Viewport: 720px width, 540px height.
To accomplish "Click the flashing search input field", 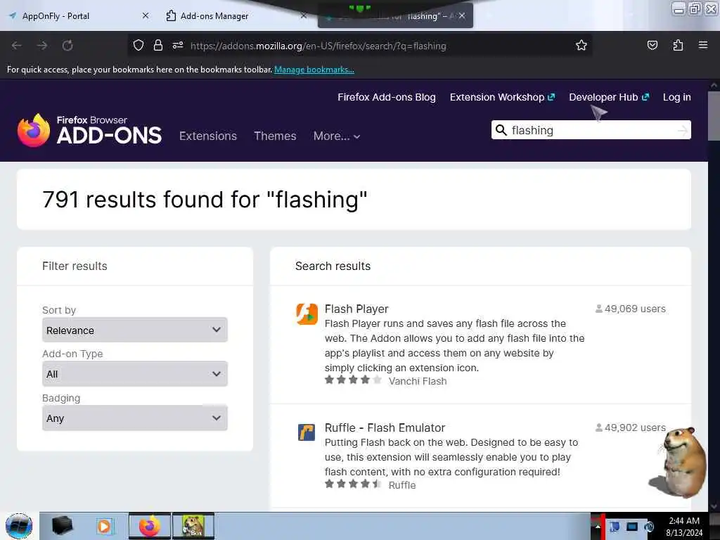I will [592, 130].
